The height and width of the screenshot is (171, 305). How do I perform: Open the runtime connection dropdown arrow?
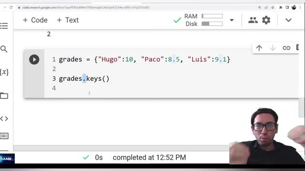click(x=232, y=20)
